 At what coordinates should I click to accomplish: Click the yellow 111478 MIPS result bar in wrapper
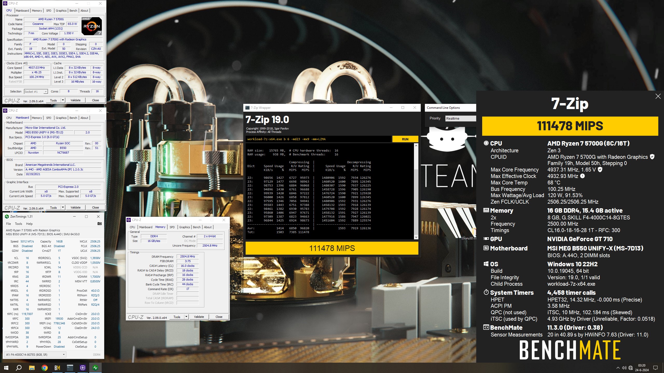click(332, 248)
